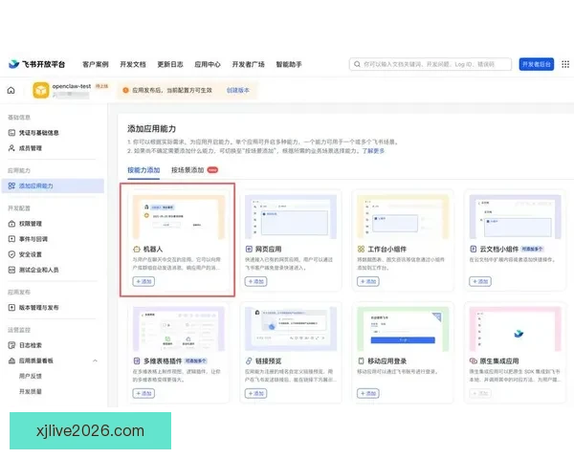Click the openclaw-test app name
The width and height of the screenshot is (574, 459).
pos(72,86)
